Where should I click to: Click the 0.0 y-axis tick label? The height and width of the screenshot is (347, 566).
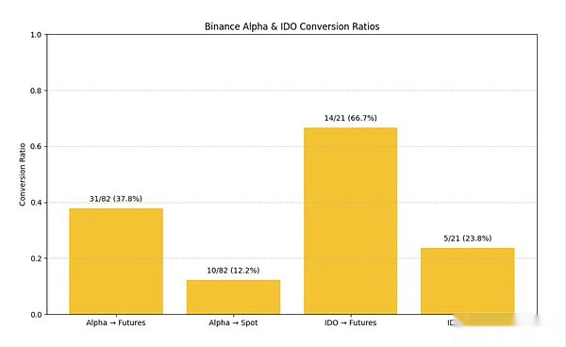click(x=36, y=315)
